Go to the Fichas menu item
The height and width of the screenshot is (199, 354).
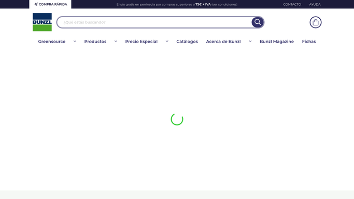point(308,41)
